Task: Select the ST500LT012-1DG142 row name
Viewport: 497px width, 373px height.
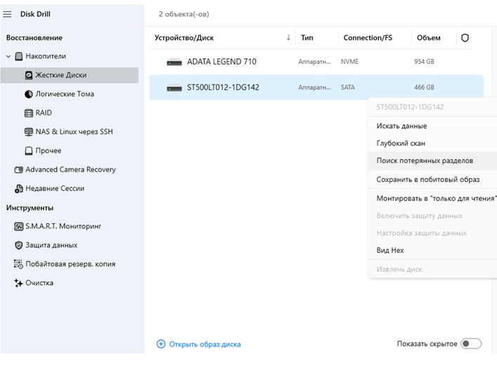Action: tap(223, 88)
